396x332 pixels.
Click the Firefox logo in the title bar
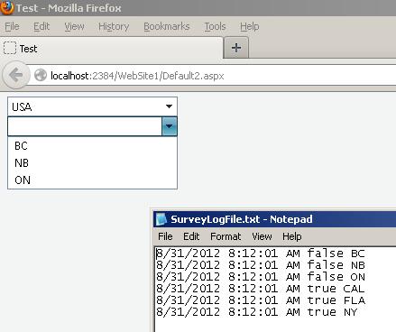tap(6, 7)
